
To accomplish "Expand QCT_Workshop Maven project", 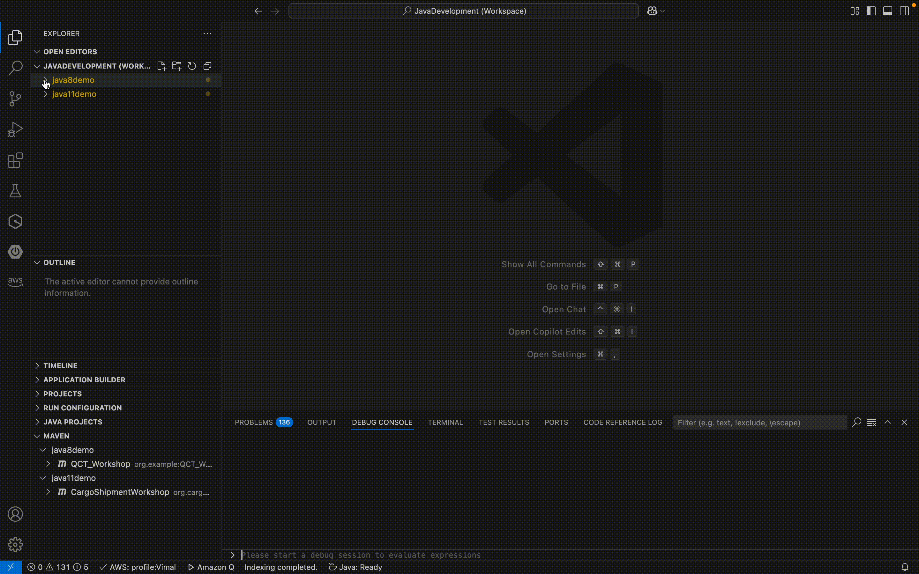I will coord(48,464).
